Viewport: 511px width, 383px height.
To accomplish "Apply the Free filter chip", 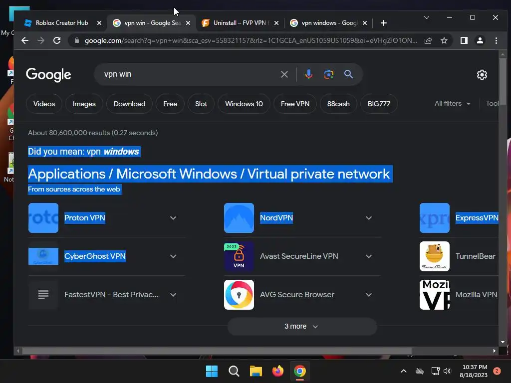I will (170, 104).
